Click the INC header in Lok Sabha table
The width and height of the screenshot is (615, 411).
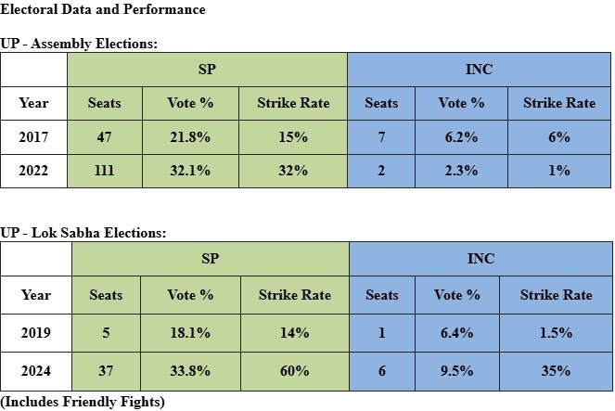[480, 259]
